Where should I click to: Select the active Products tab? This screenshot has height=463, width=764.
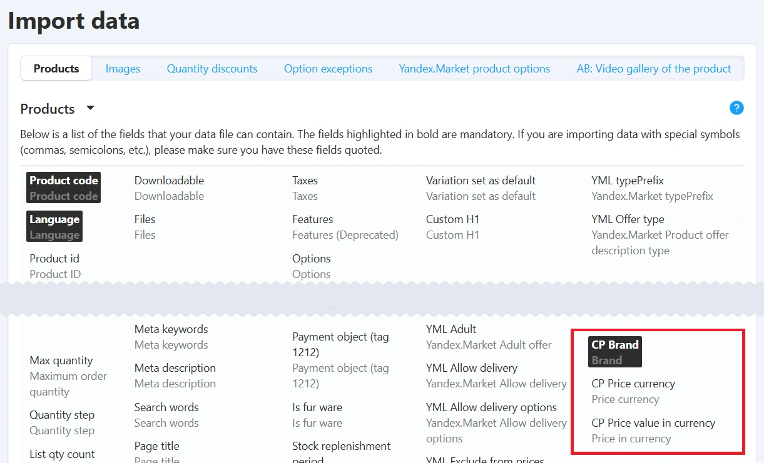coord(56,69)
